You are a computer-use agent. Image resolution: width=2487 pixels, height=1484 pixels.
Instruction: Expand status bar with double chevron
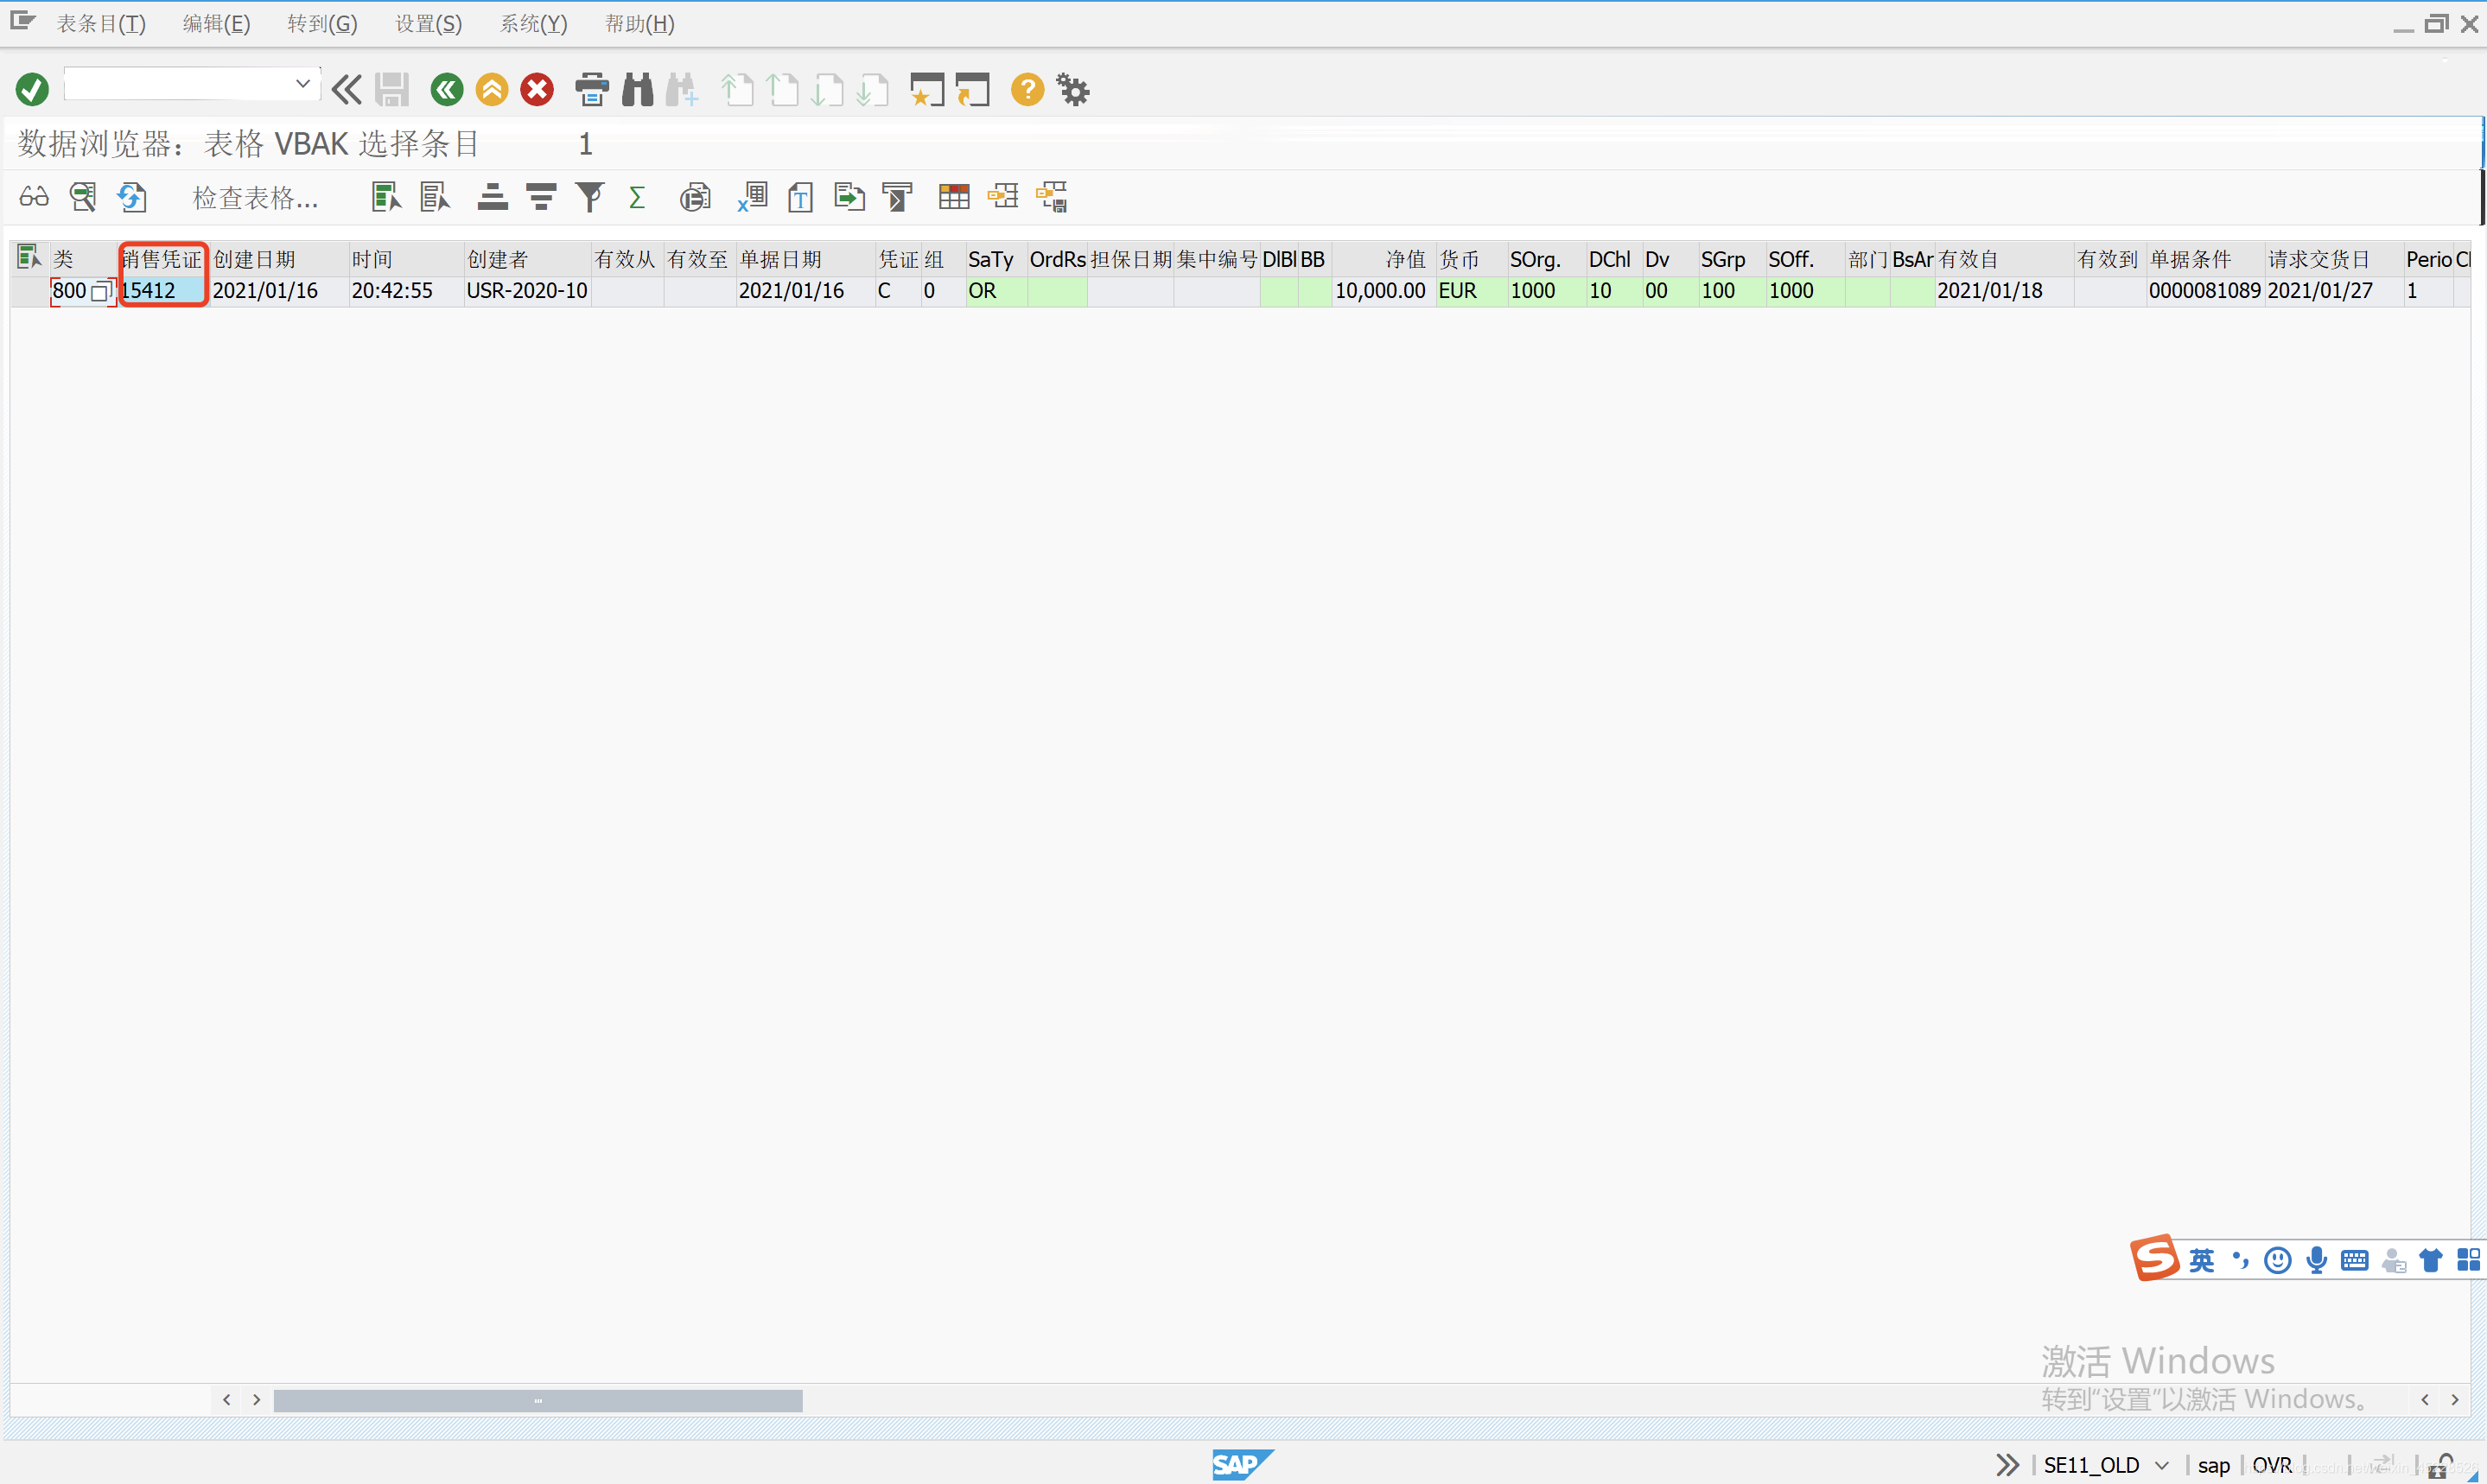(2007, 1465)
